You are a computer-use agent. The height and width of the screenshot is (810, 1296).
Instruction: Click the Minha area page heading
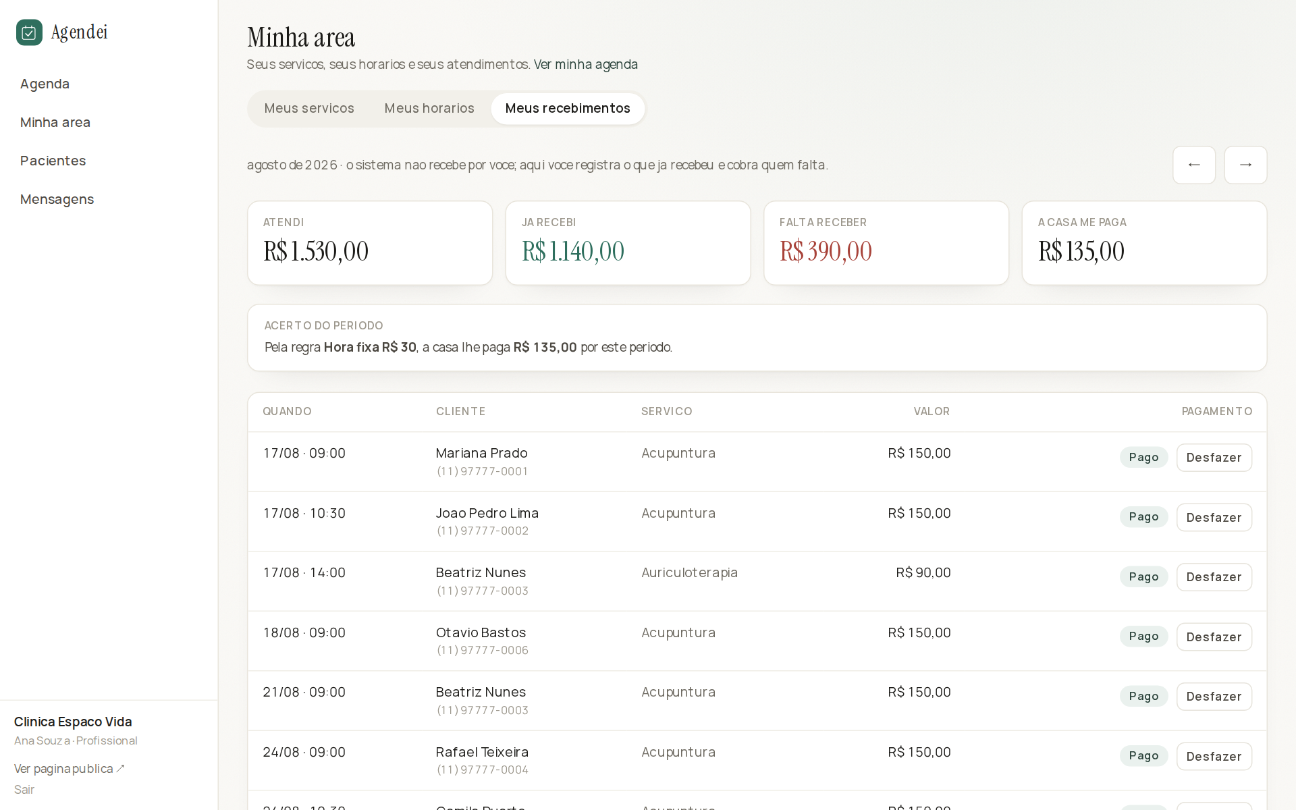pyautogui.click(x=301, y=37)
